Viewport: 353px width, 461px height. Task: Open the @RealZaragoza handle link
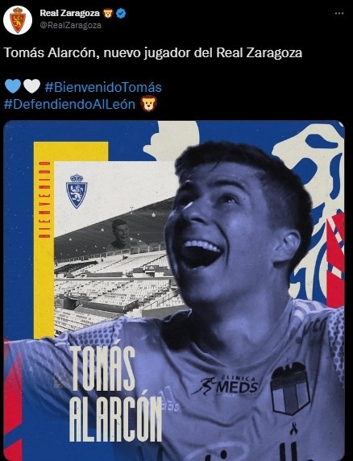(x=71, y=25)
